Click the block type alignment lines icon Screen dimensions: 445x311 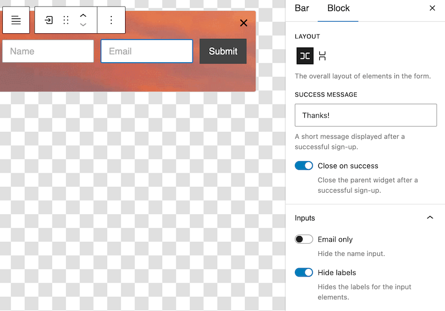click(16, 20)
